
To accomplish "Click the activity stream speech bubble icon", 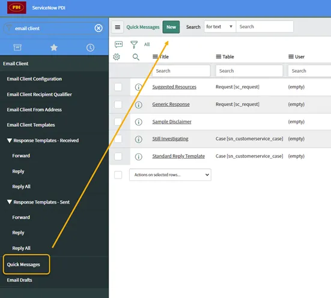I will pyautogui.click(x=118, y=44).
